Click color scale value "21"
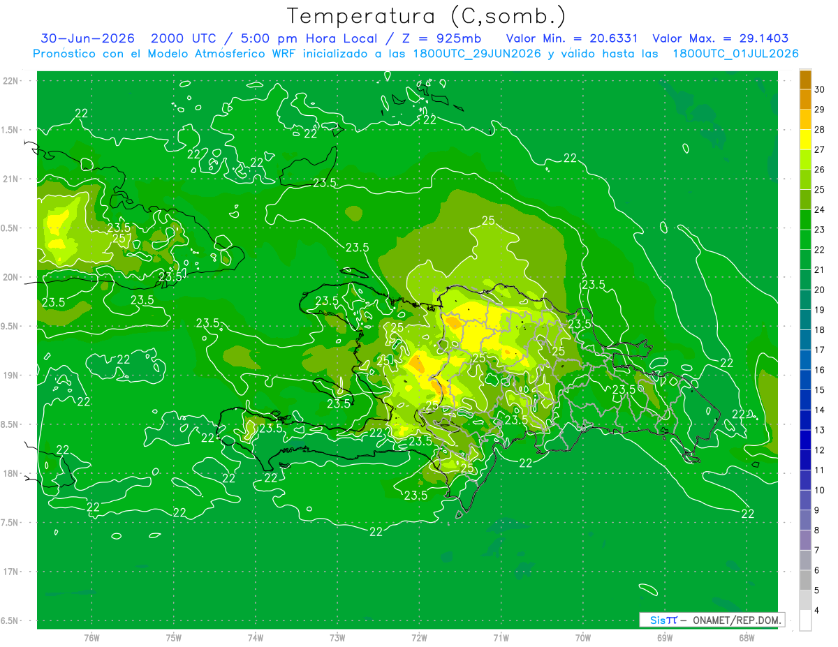This screenshot has height=647, width=838. (x=819, y=269)
